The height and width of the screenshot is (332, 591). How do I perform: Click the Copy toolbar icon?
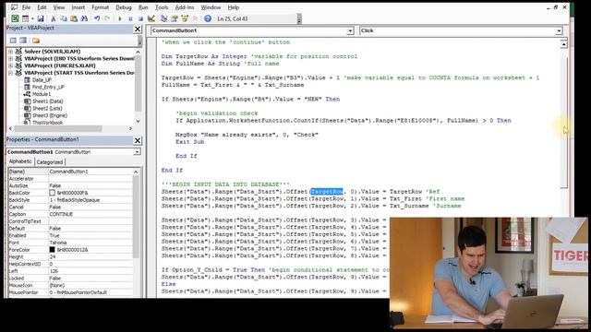click(x=64, y=18)
